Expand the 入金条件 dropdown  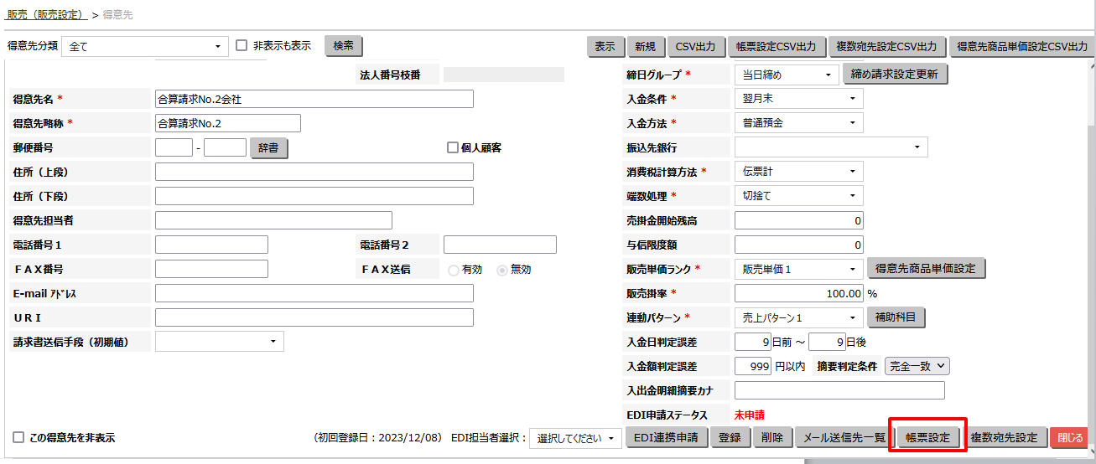coord(797,99)
